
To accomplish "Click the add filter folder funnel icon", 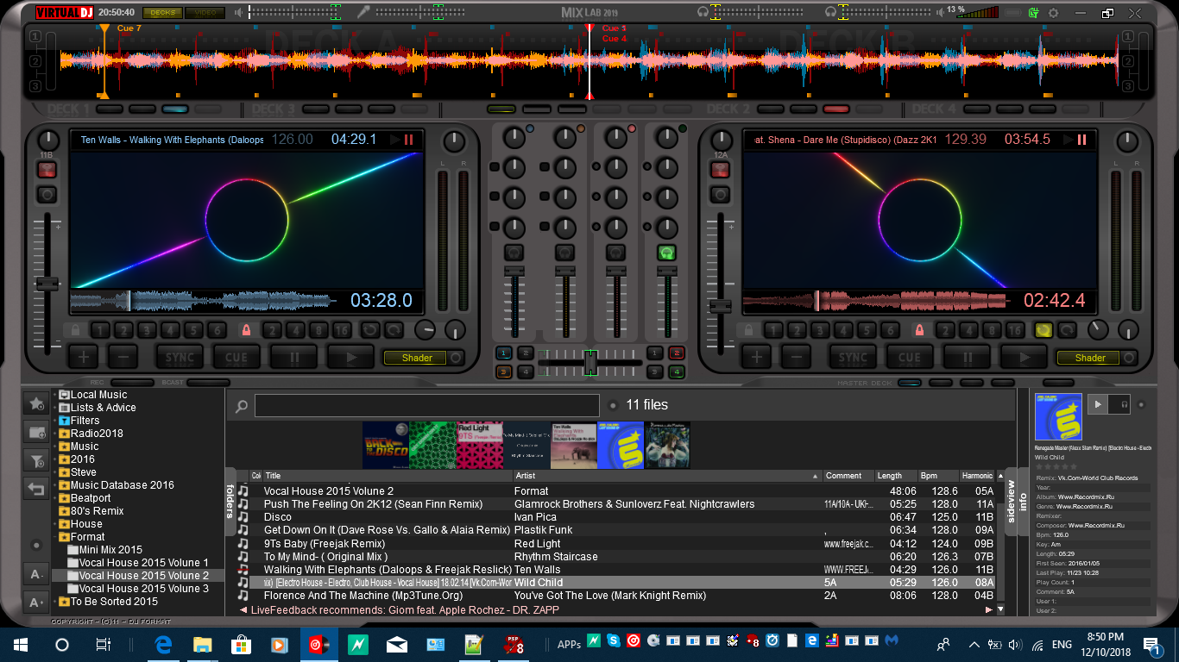I will pos(36,461).
